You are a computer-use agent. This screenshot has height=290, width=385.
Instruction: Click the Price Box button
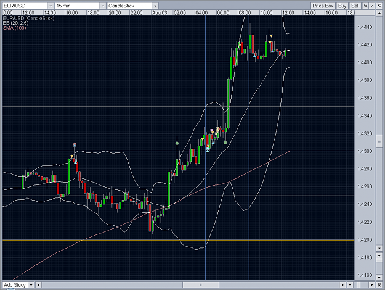click(x=323, y=6)
